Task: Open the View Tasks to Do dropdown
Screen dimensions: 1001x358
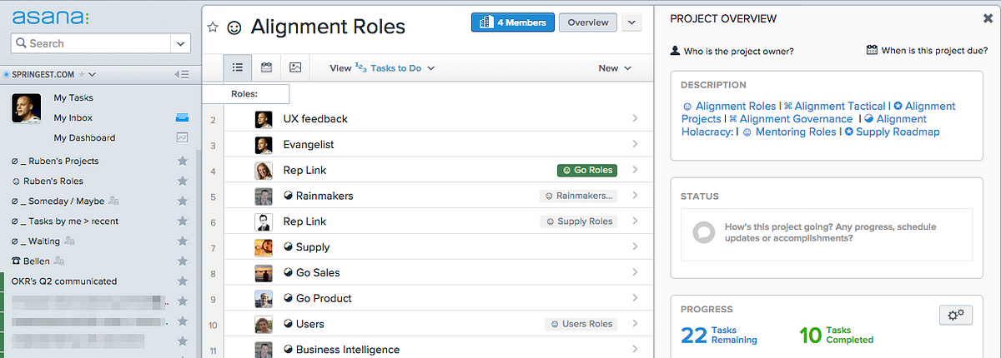Action: [383, 68]
